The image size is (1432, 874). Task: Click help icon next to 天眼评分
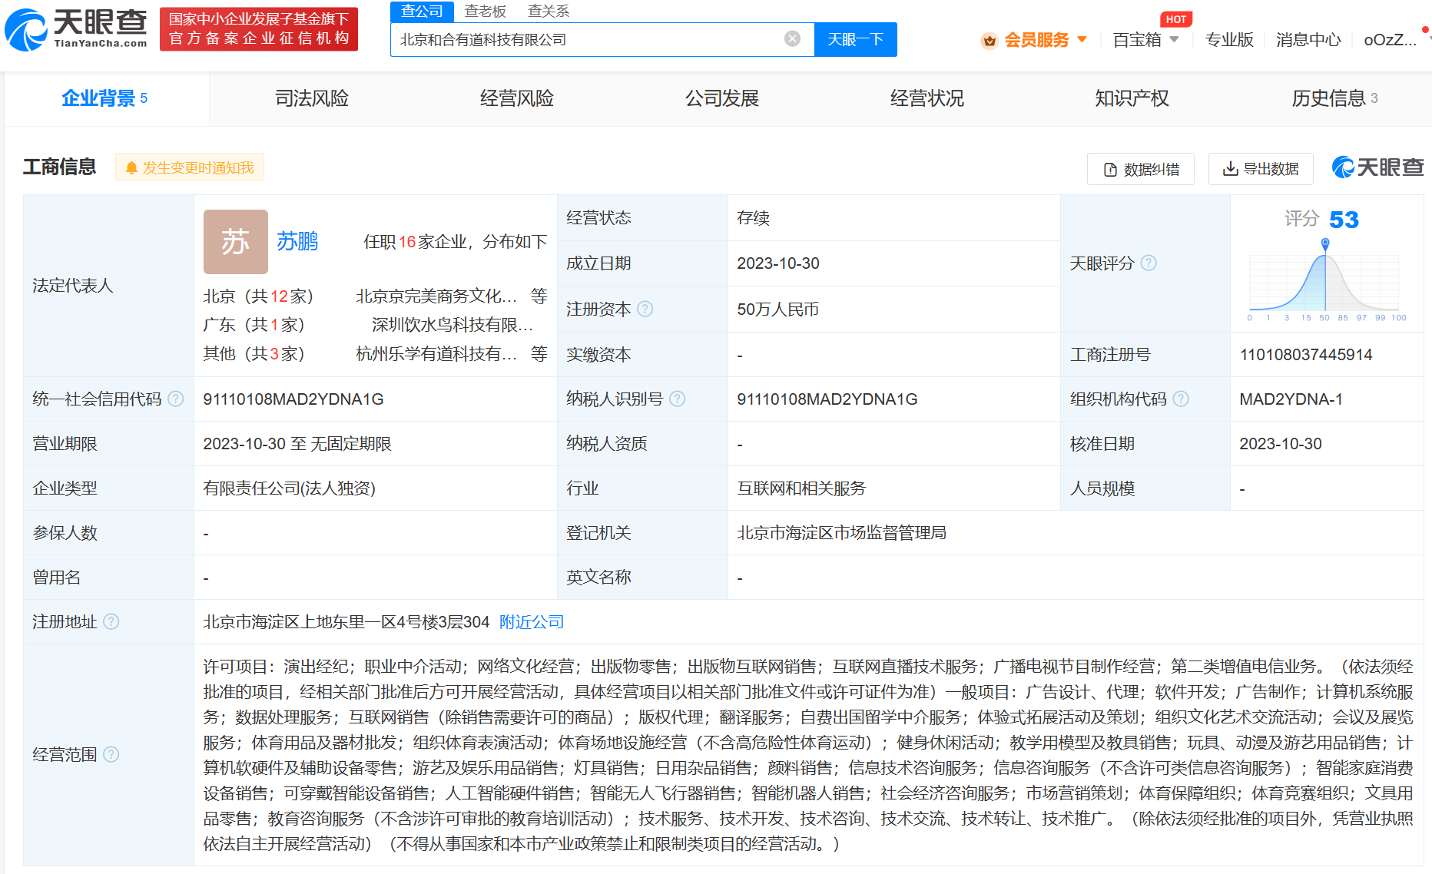tap(1149, 263)
